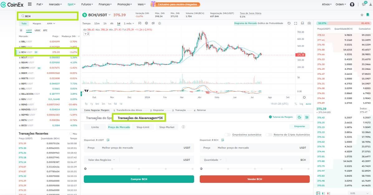Toggle auto scale on chart
Viewport: 373px width, 195px height.
[x=308, y=104]
